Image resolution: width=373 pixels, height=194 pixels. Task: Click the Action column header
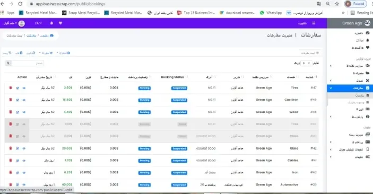[22, 77]
